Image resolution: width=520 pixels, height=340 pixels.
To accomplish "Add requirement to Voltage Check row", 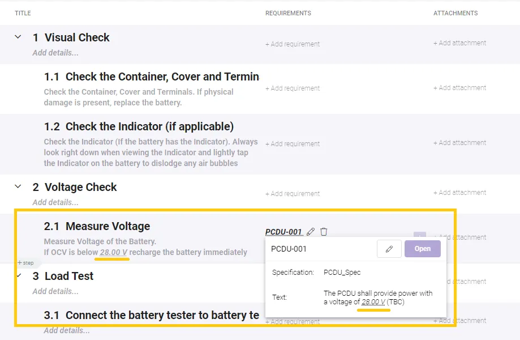I will tap(293, 194).
